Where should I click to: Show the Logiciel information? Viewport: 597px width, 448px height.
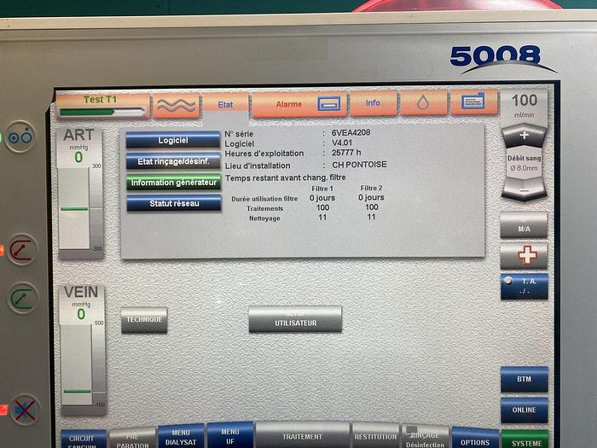[x=173, y=141]
